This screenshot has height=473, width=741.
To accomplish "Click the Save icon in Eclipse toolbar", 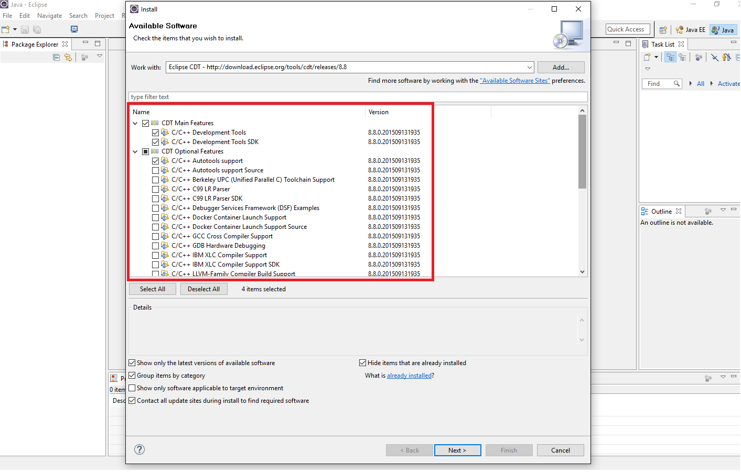I will pos(25,29).
